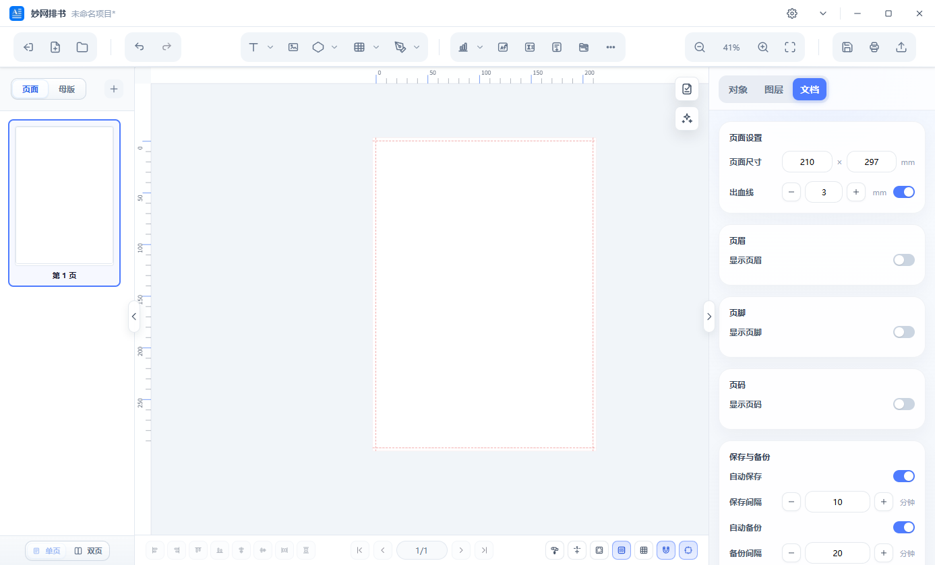Switch to 单页 single-page view

click(x=47, y=551)
